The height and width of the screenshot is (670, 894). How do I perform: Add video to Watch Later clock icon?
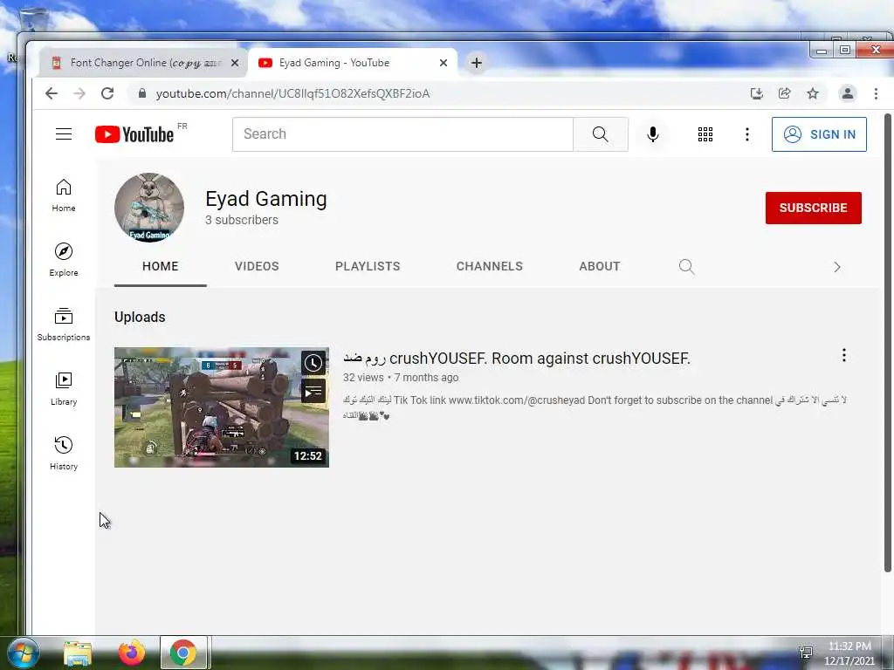pyautogui.click(x=313, y=363)
